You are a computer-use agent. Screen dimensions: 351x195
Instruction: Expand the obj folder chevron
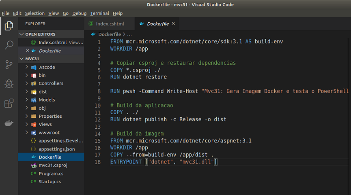click(27, 108)
